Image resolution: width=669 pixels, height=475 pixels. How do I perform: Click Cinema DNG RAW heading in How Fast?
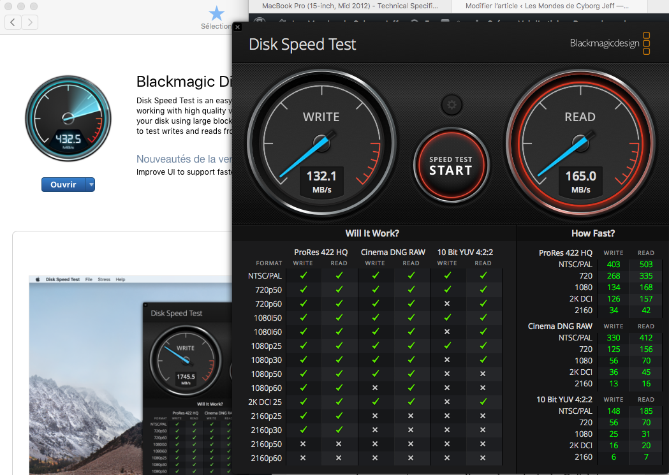coord(560,326)
